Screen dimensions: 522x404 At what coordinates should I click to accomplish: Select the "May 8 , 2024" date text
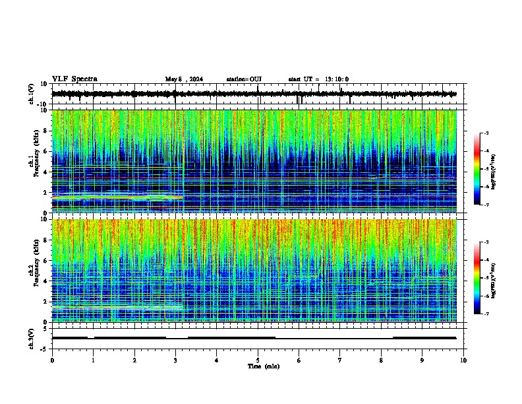coord(184,79)
